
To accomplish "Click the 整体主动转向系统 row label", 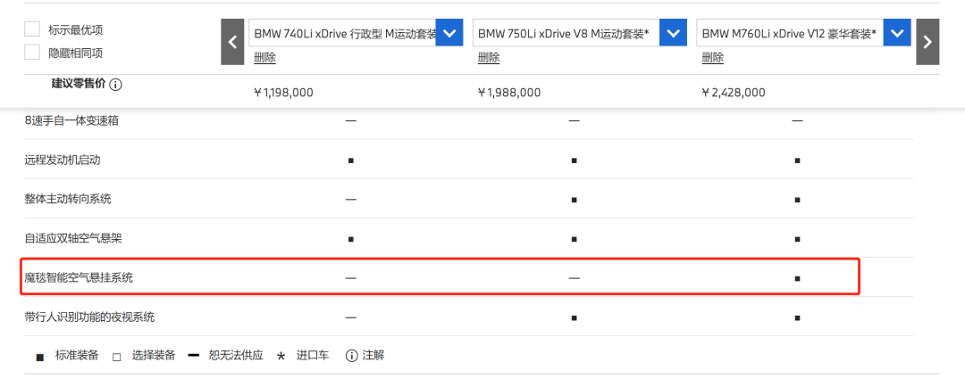I will pyautogui.click(x=68, y=199).
